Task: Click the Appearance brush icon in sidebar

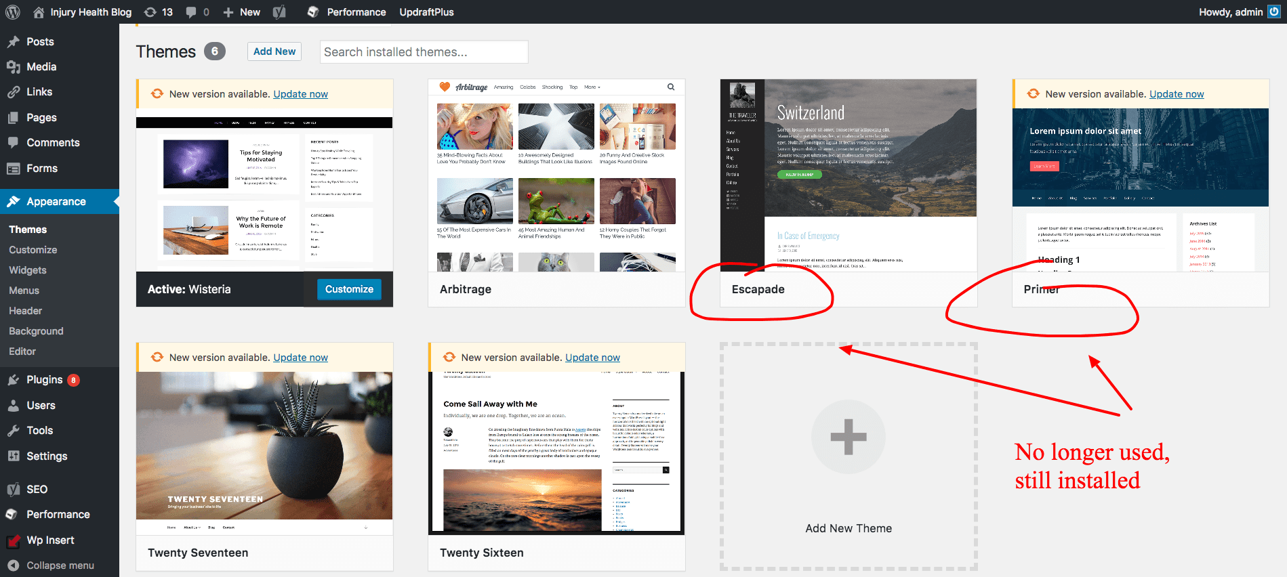Action: pos(13,202)
